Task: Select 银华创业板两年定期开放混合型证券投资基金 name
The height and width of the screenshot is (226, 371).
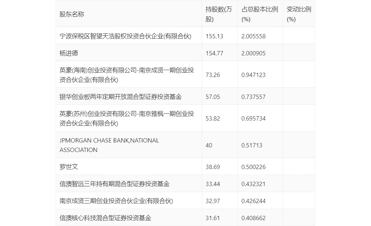Action: click(120, 97)
